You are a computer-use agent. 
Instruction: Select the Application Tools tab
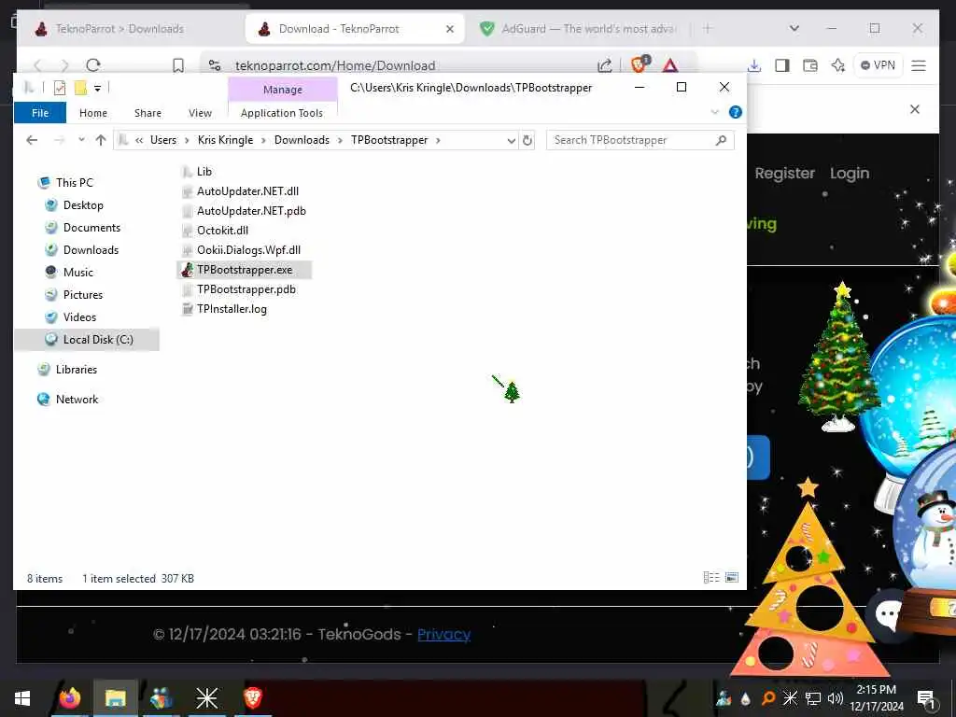282,113
